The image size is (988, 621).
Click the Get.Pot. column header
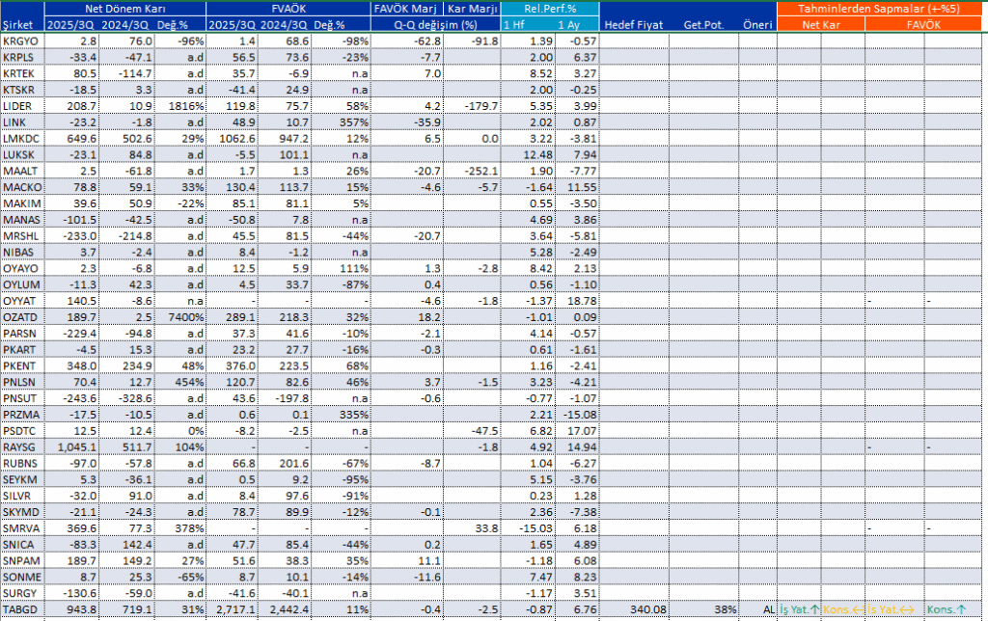703,24
